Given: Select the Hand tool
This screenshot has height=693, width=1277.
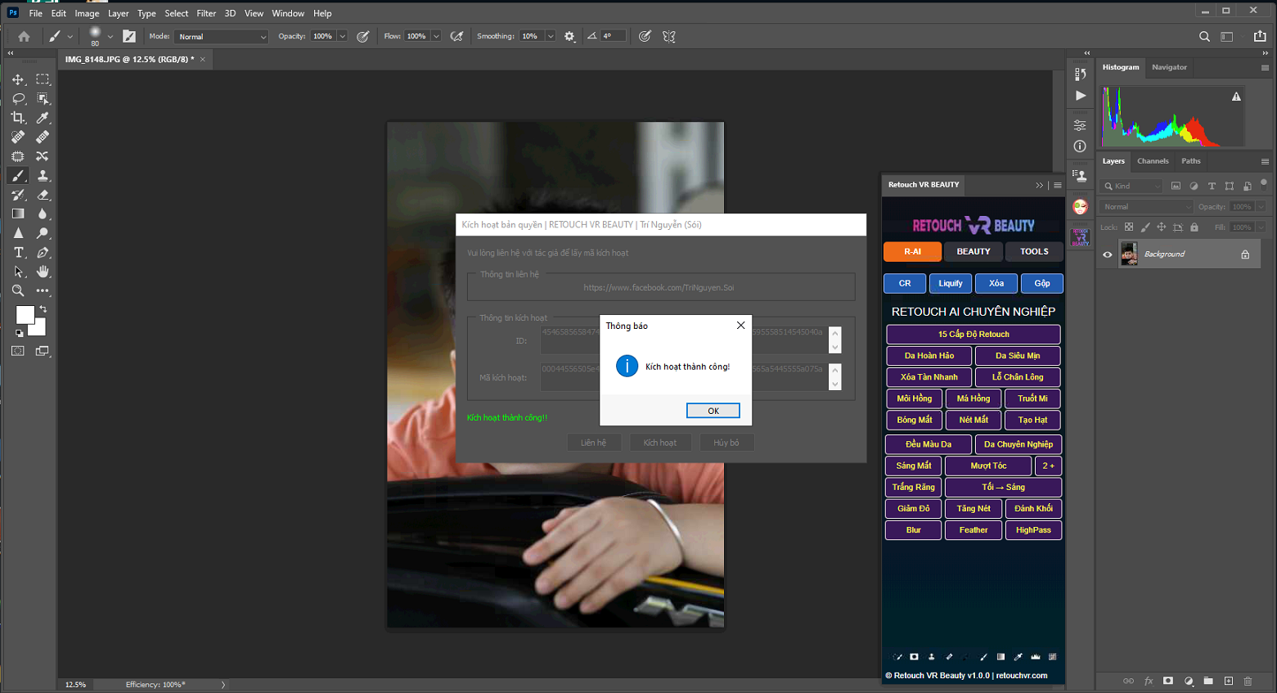Looking at the screenshot, I should pyautogui.click(x=43, y=272).
